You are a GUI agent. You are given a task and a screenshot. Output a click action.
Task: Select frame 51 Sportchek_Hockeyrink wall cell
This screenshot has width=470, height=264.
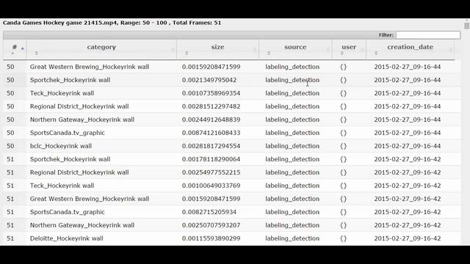point(70,159)
